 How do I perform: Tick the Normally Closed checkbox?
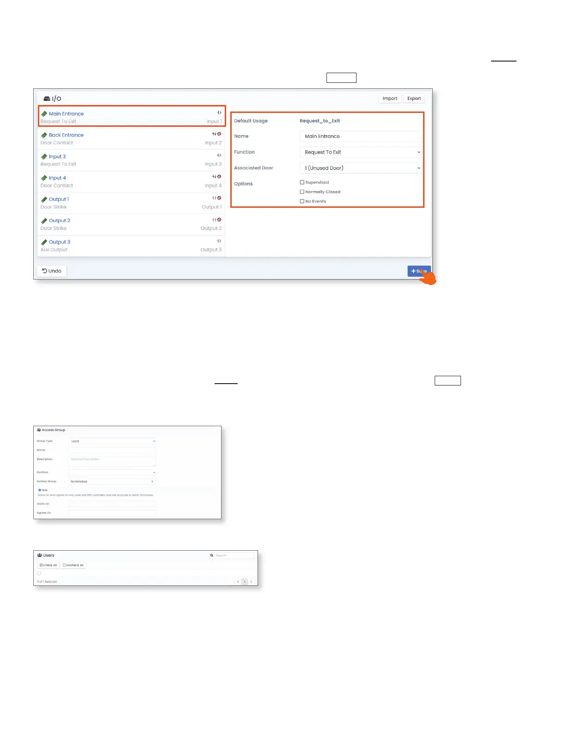[302, 192]
